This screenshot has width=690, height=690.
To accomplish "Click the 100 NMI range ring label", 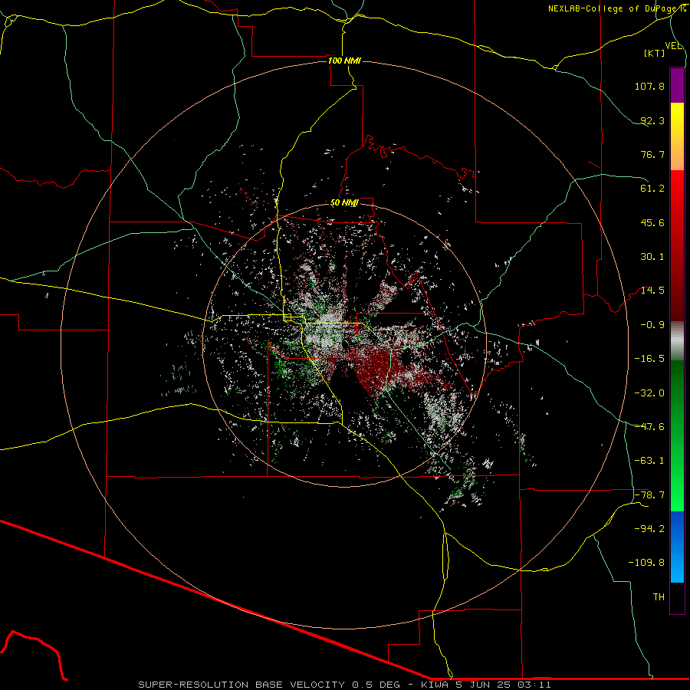I will [344, 61].
